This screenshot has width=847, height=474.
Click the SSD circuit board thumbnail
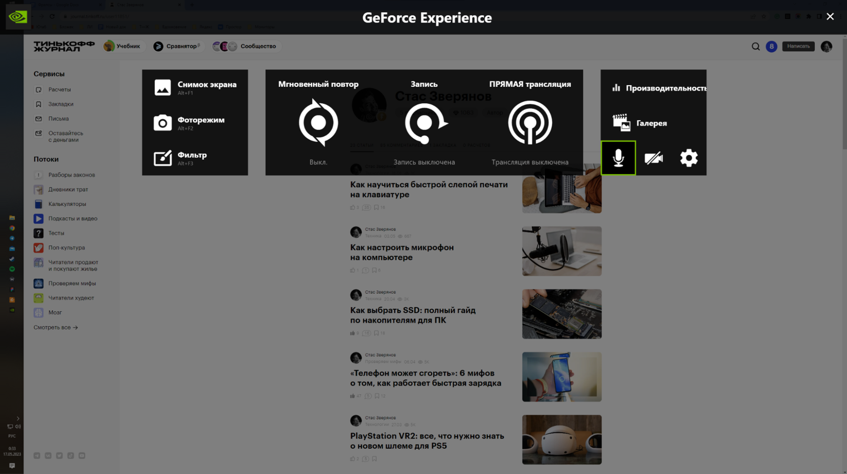[562, 314]
